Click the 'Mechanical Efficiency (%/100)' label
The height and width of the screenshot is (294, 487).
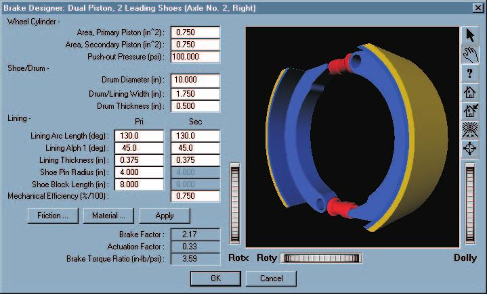[58, 197]
